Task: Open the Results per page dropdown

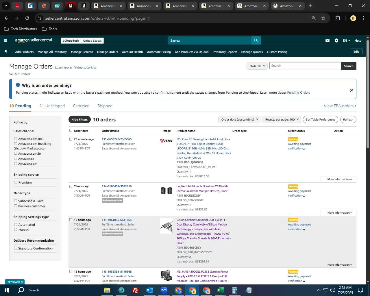Action: coord(282,119)
